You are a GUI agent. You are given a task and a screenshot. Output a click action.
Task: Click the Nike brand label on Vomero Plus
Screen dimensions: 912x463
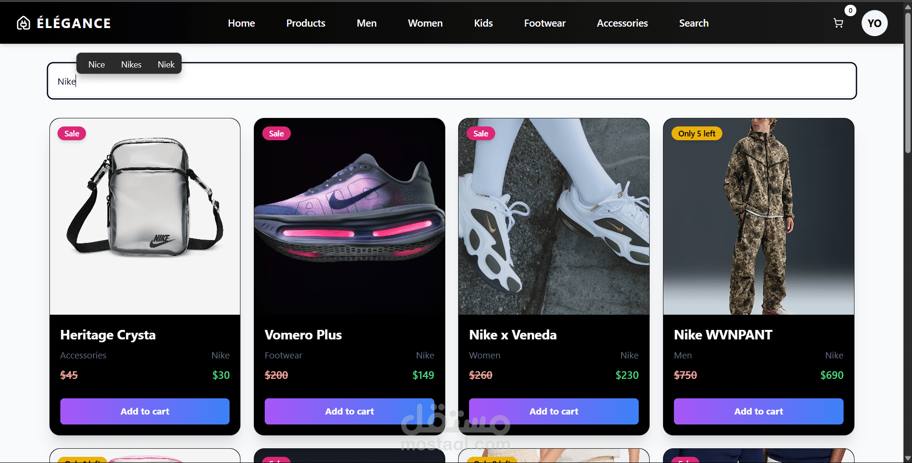point(425,356)
